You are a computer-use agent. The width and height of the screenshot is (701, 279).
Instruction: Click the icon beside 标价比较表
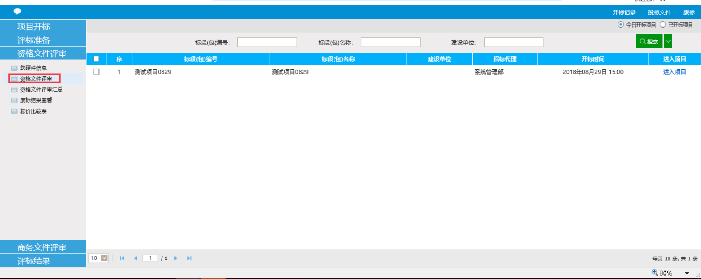[14, 111]
